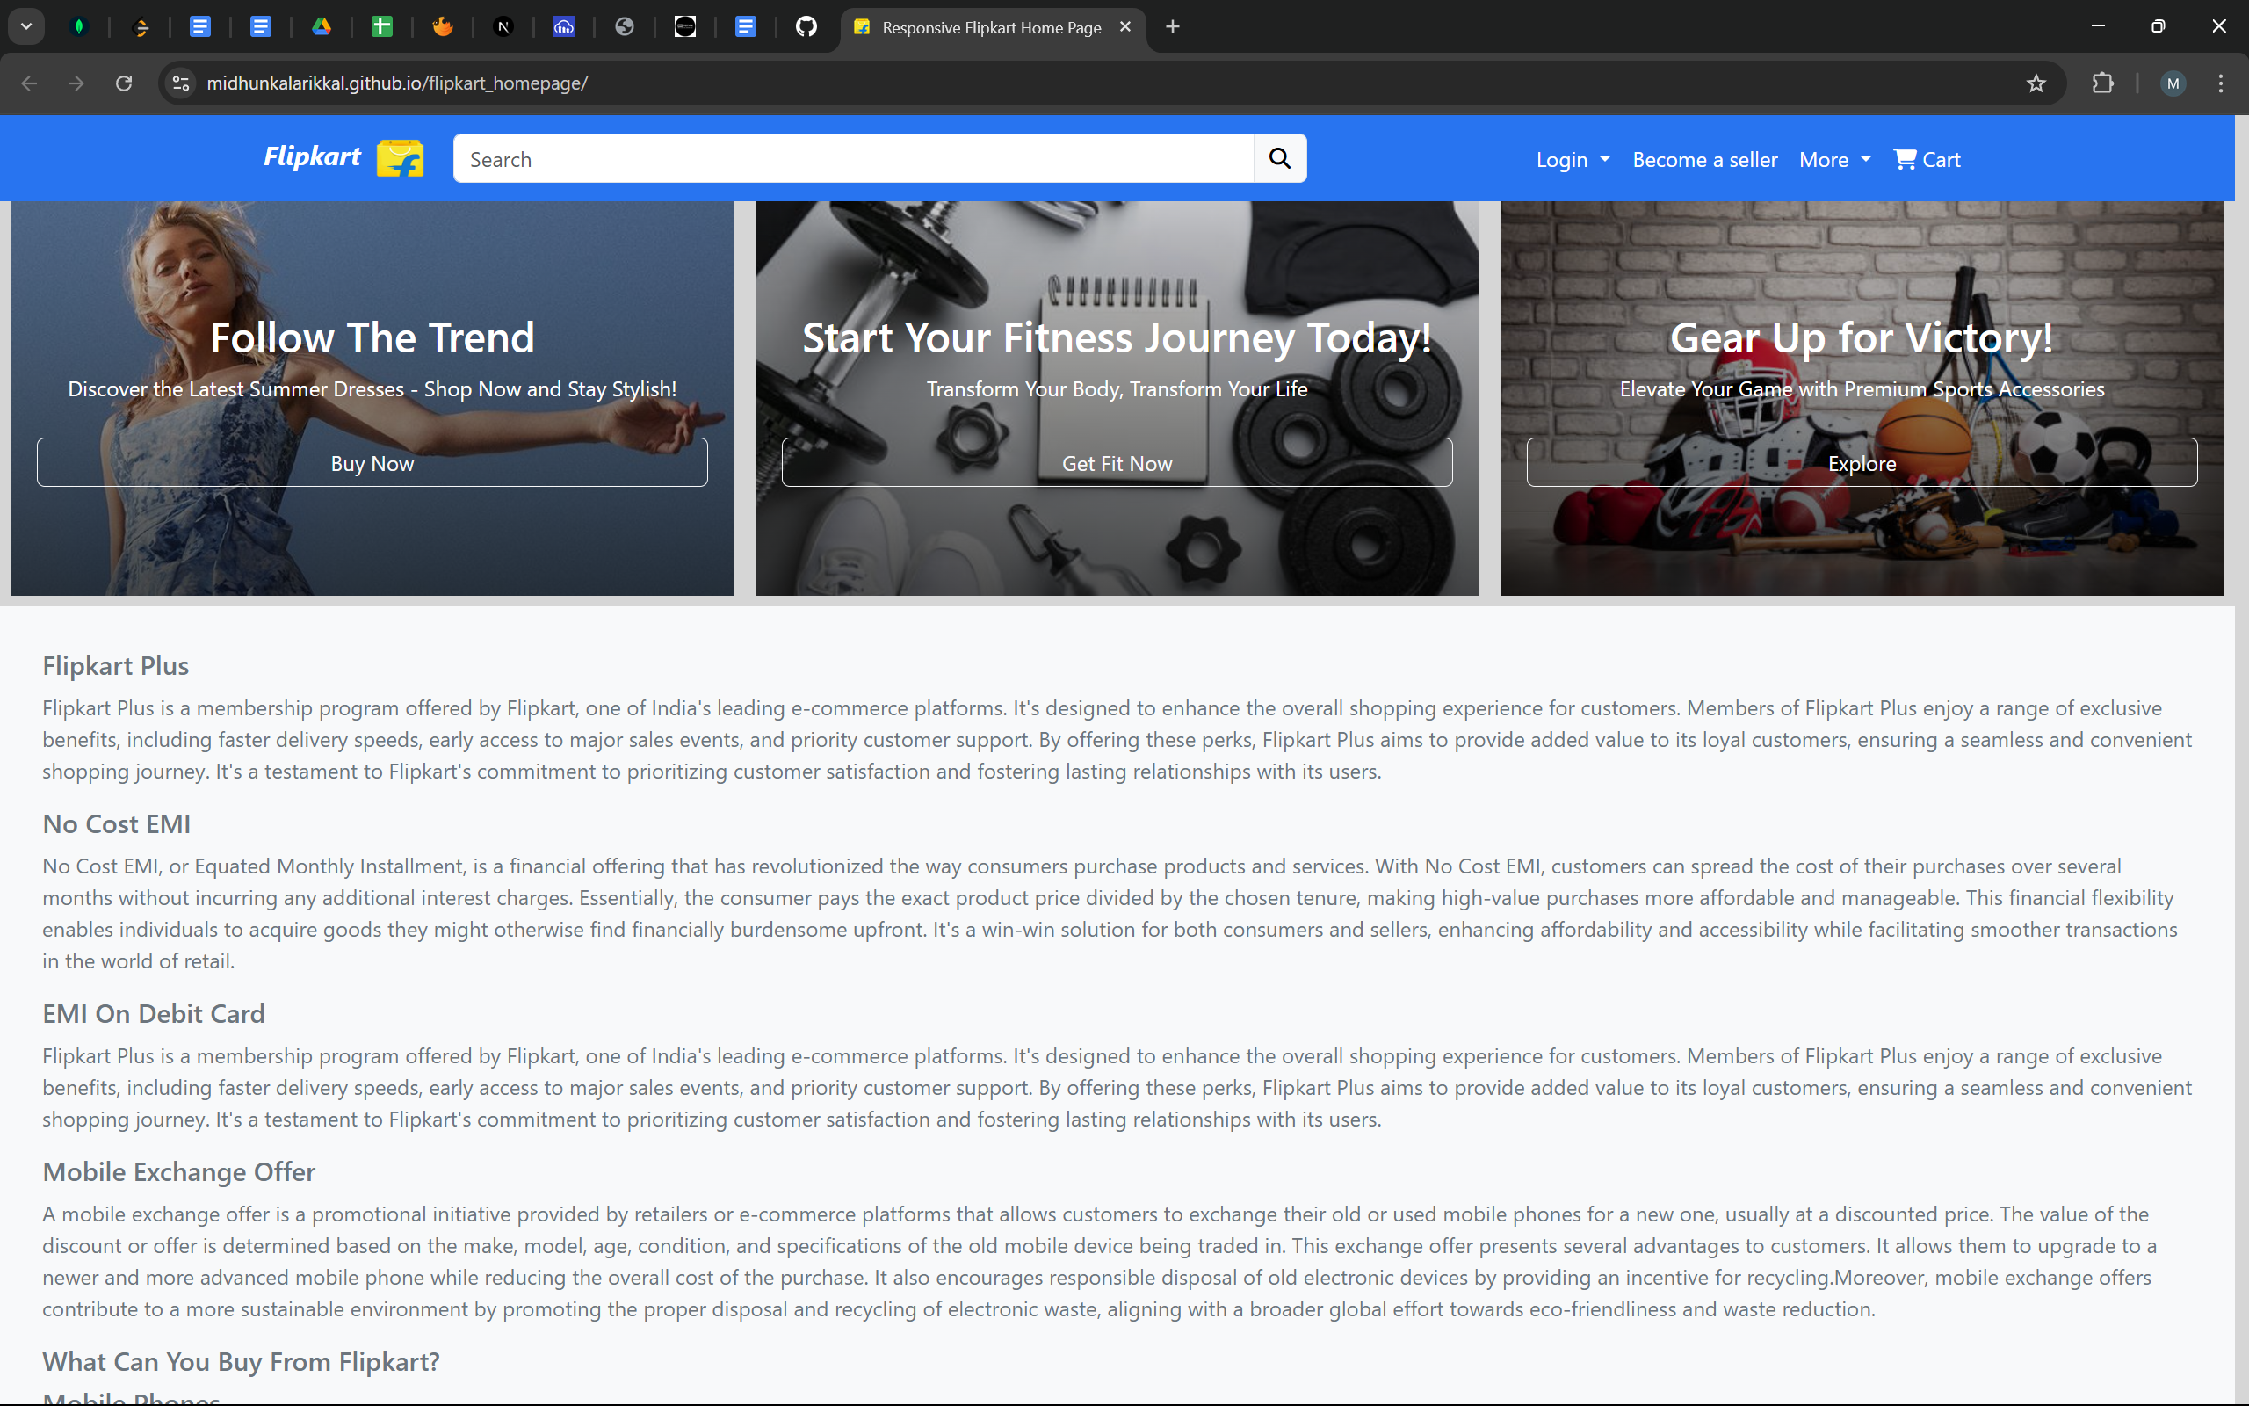This screenshot has width=2249, height=1406.
Task: Click the No Cost EMI heading
Action: [116, 824]
